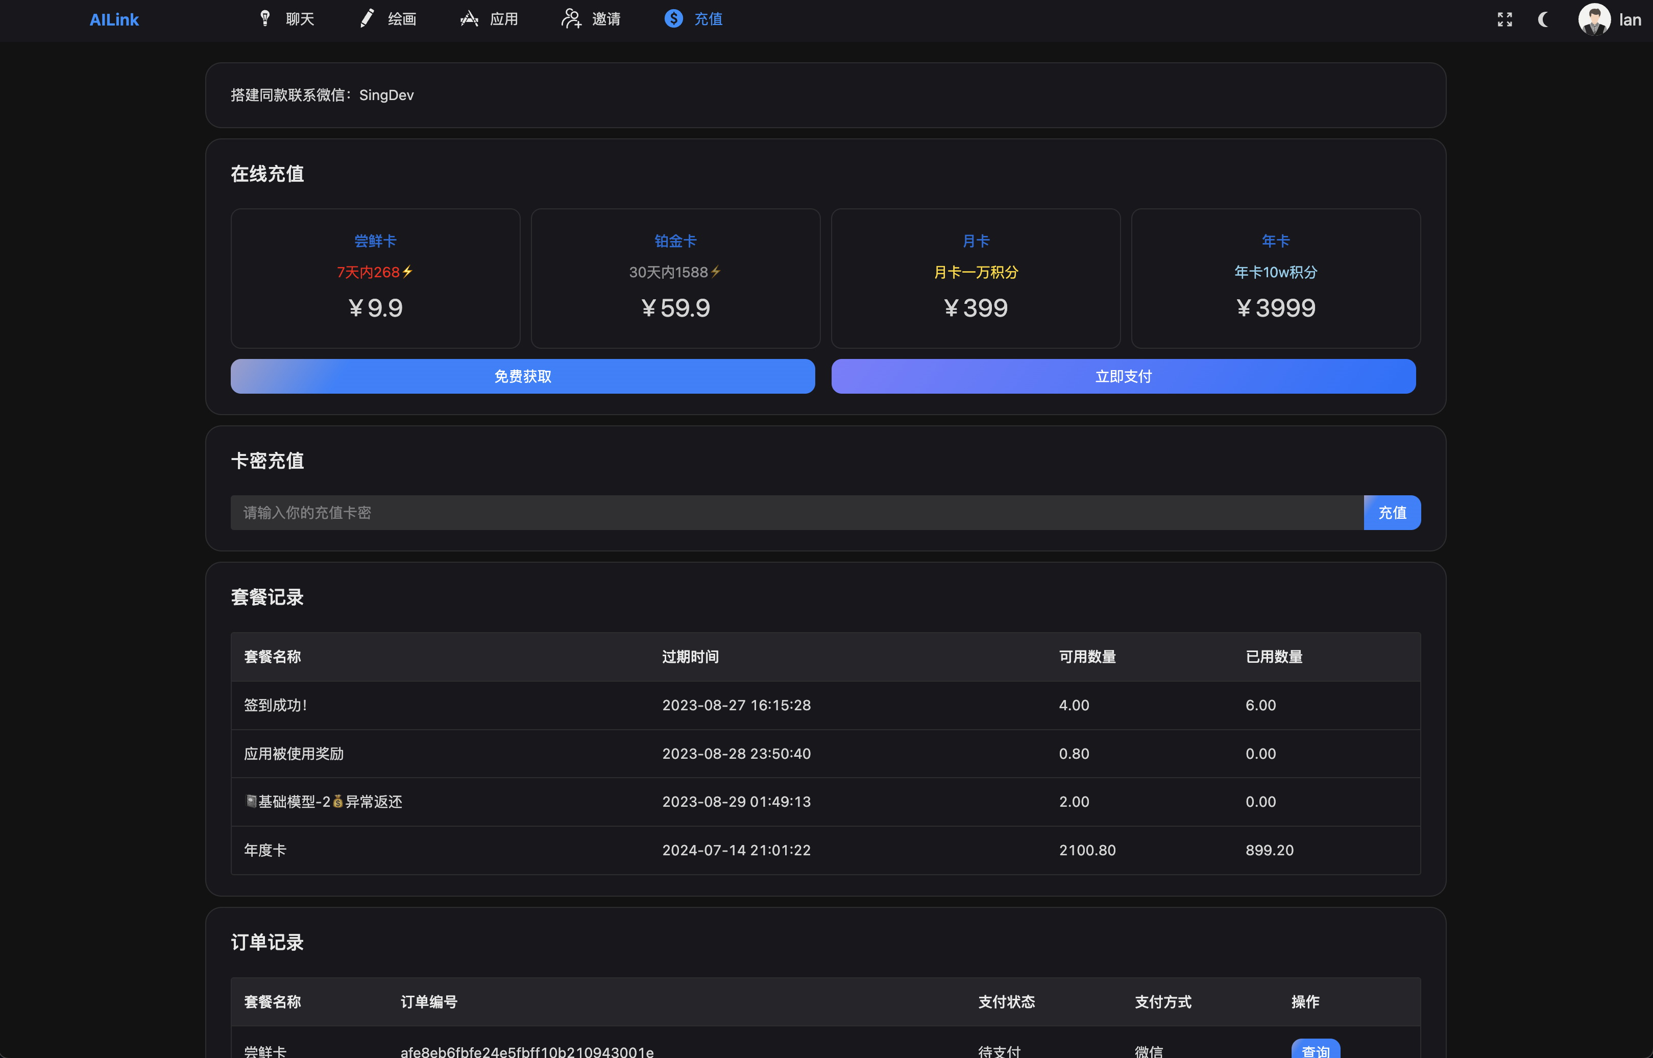Click the 应用被使用奖励 package name

tap(294, 754)
